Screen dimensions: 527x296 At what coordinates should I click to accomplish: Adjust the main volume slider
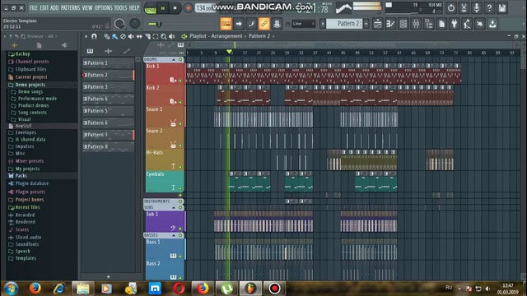(x=156, y=24)
